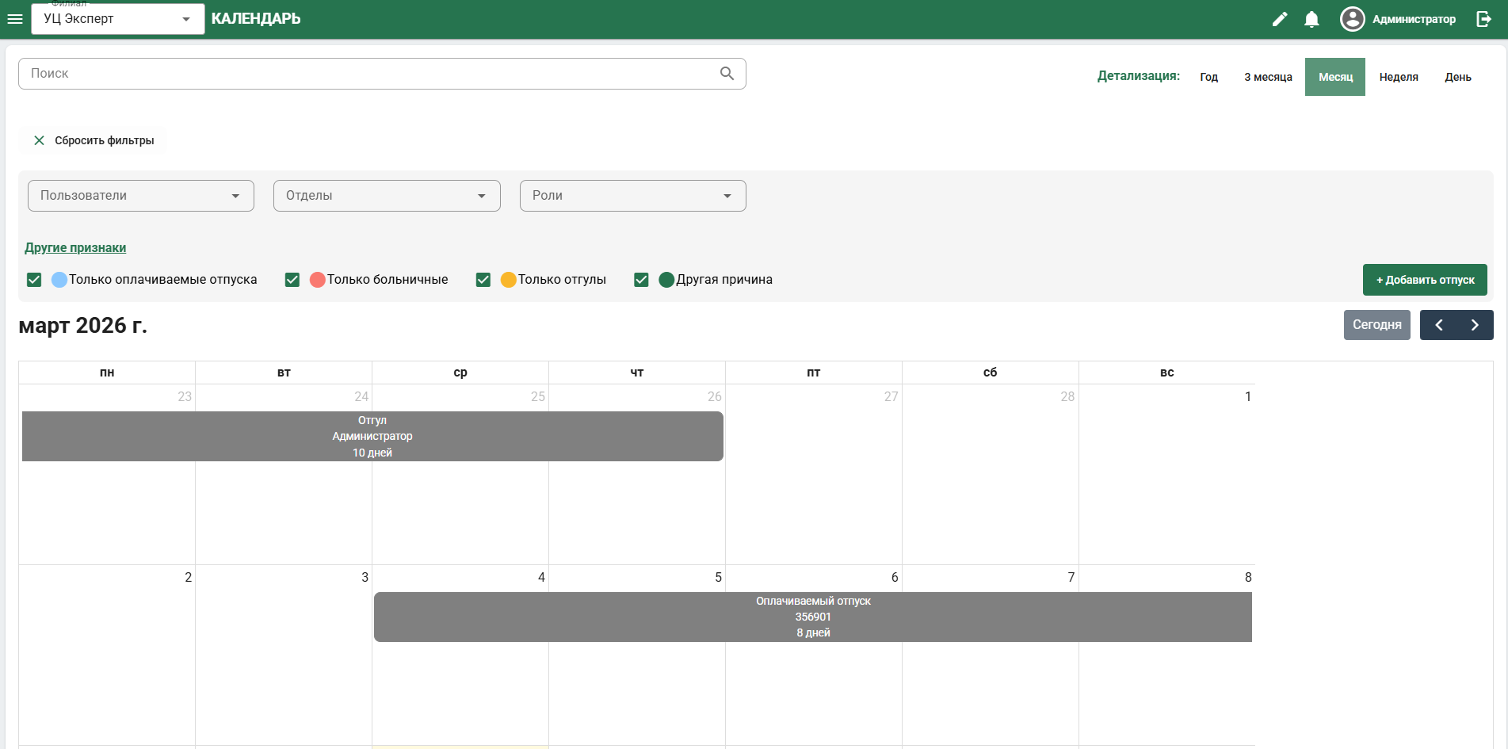Click red sick leave color dot

pyautogui.click(x=318, y=280)
